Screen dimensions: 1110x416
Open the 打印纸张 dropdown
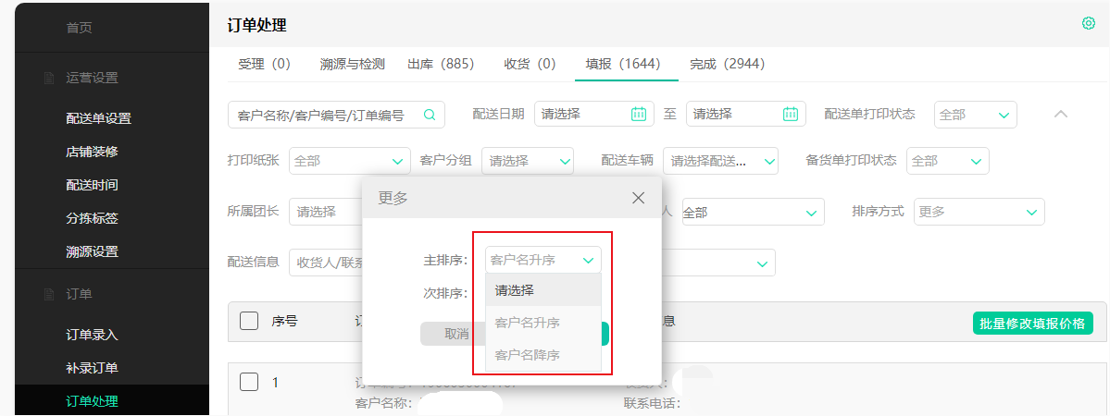(350, 161)
